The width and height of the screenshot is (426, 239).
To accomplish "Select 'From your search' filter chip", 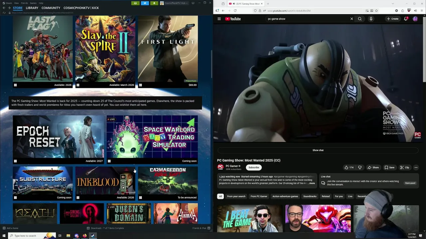I will [x=236, y=197].
